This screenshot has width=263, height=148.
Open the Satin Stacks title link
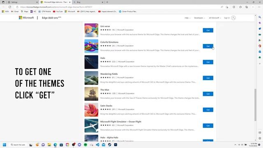pos(106,106)
